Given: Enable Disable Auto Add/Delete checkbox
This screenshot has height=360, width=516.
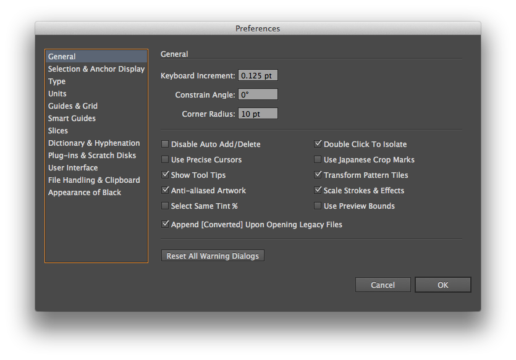Looking at the screenshot, I should 165,144.
